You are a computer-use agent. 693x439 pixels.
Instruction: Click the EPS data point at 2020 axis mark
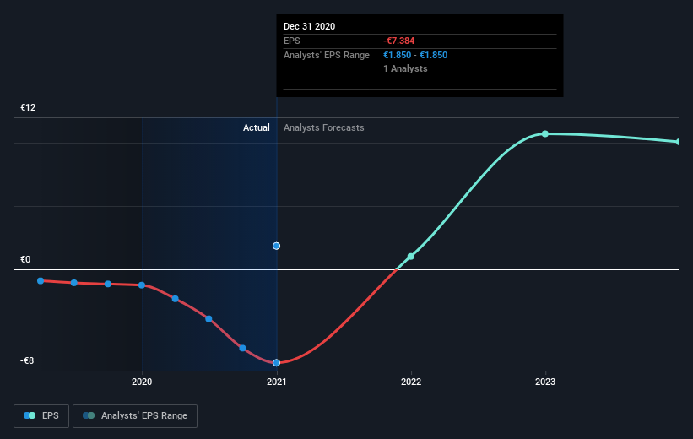[x=142, y=285]
